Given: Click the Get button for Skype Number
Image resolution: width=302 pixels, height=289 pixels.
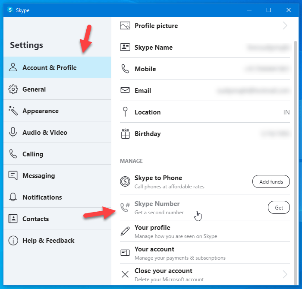Looking at the screenshot, I should pos(279,207).
